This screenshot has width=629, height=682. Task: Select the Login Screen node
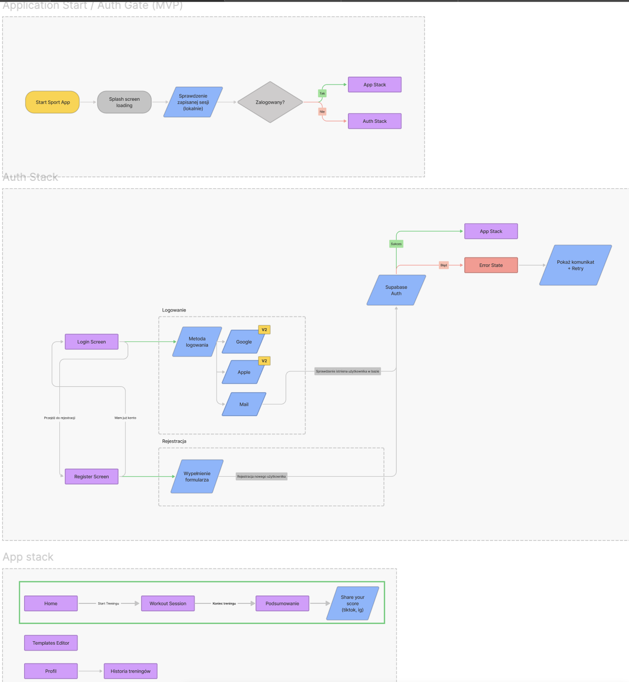(x=91, y=342)
